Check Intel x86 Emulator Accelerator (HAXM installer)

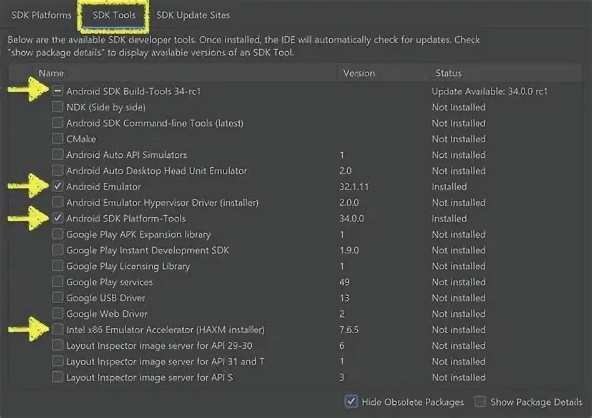coord(57,329)
